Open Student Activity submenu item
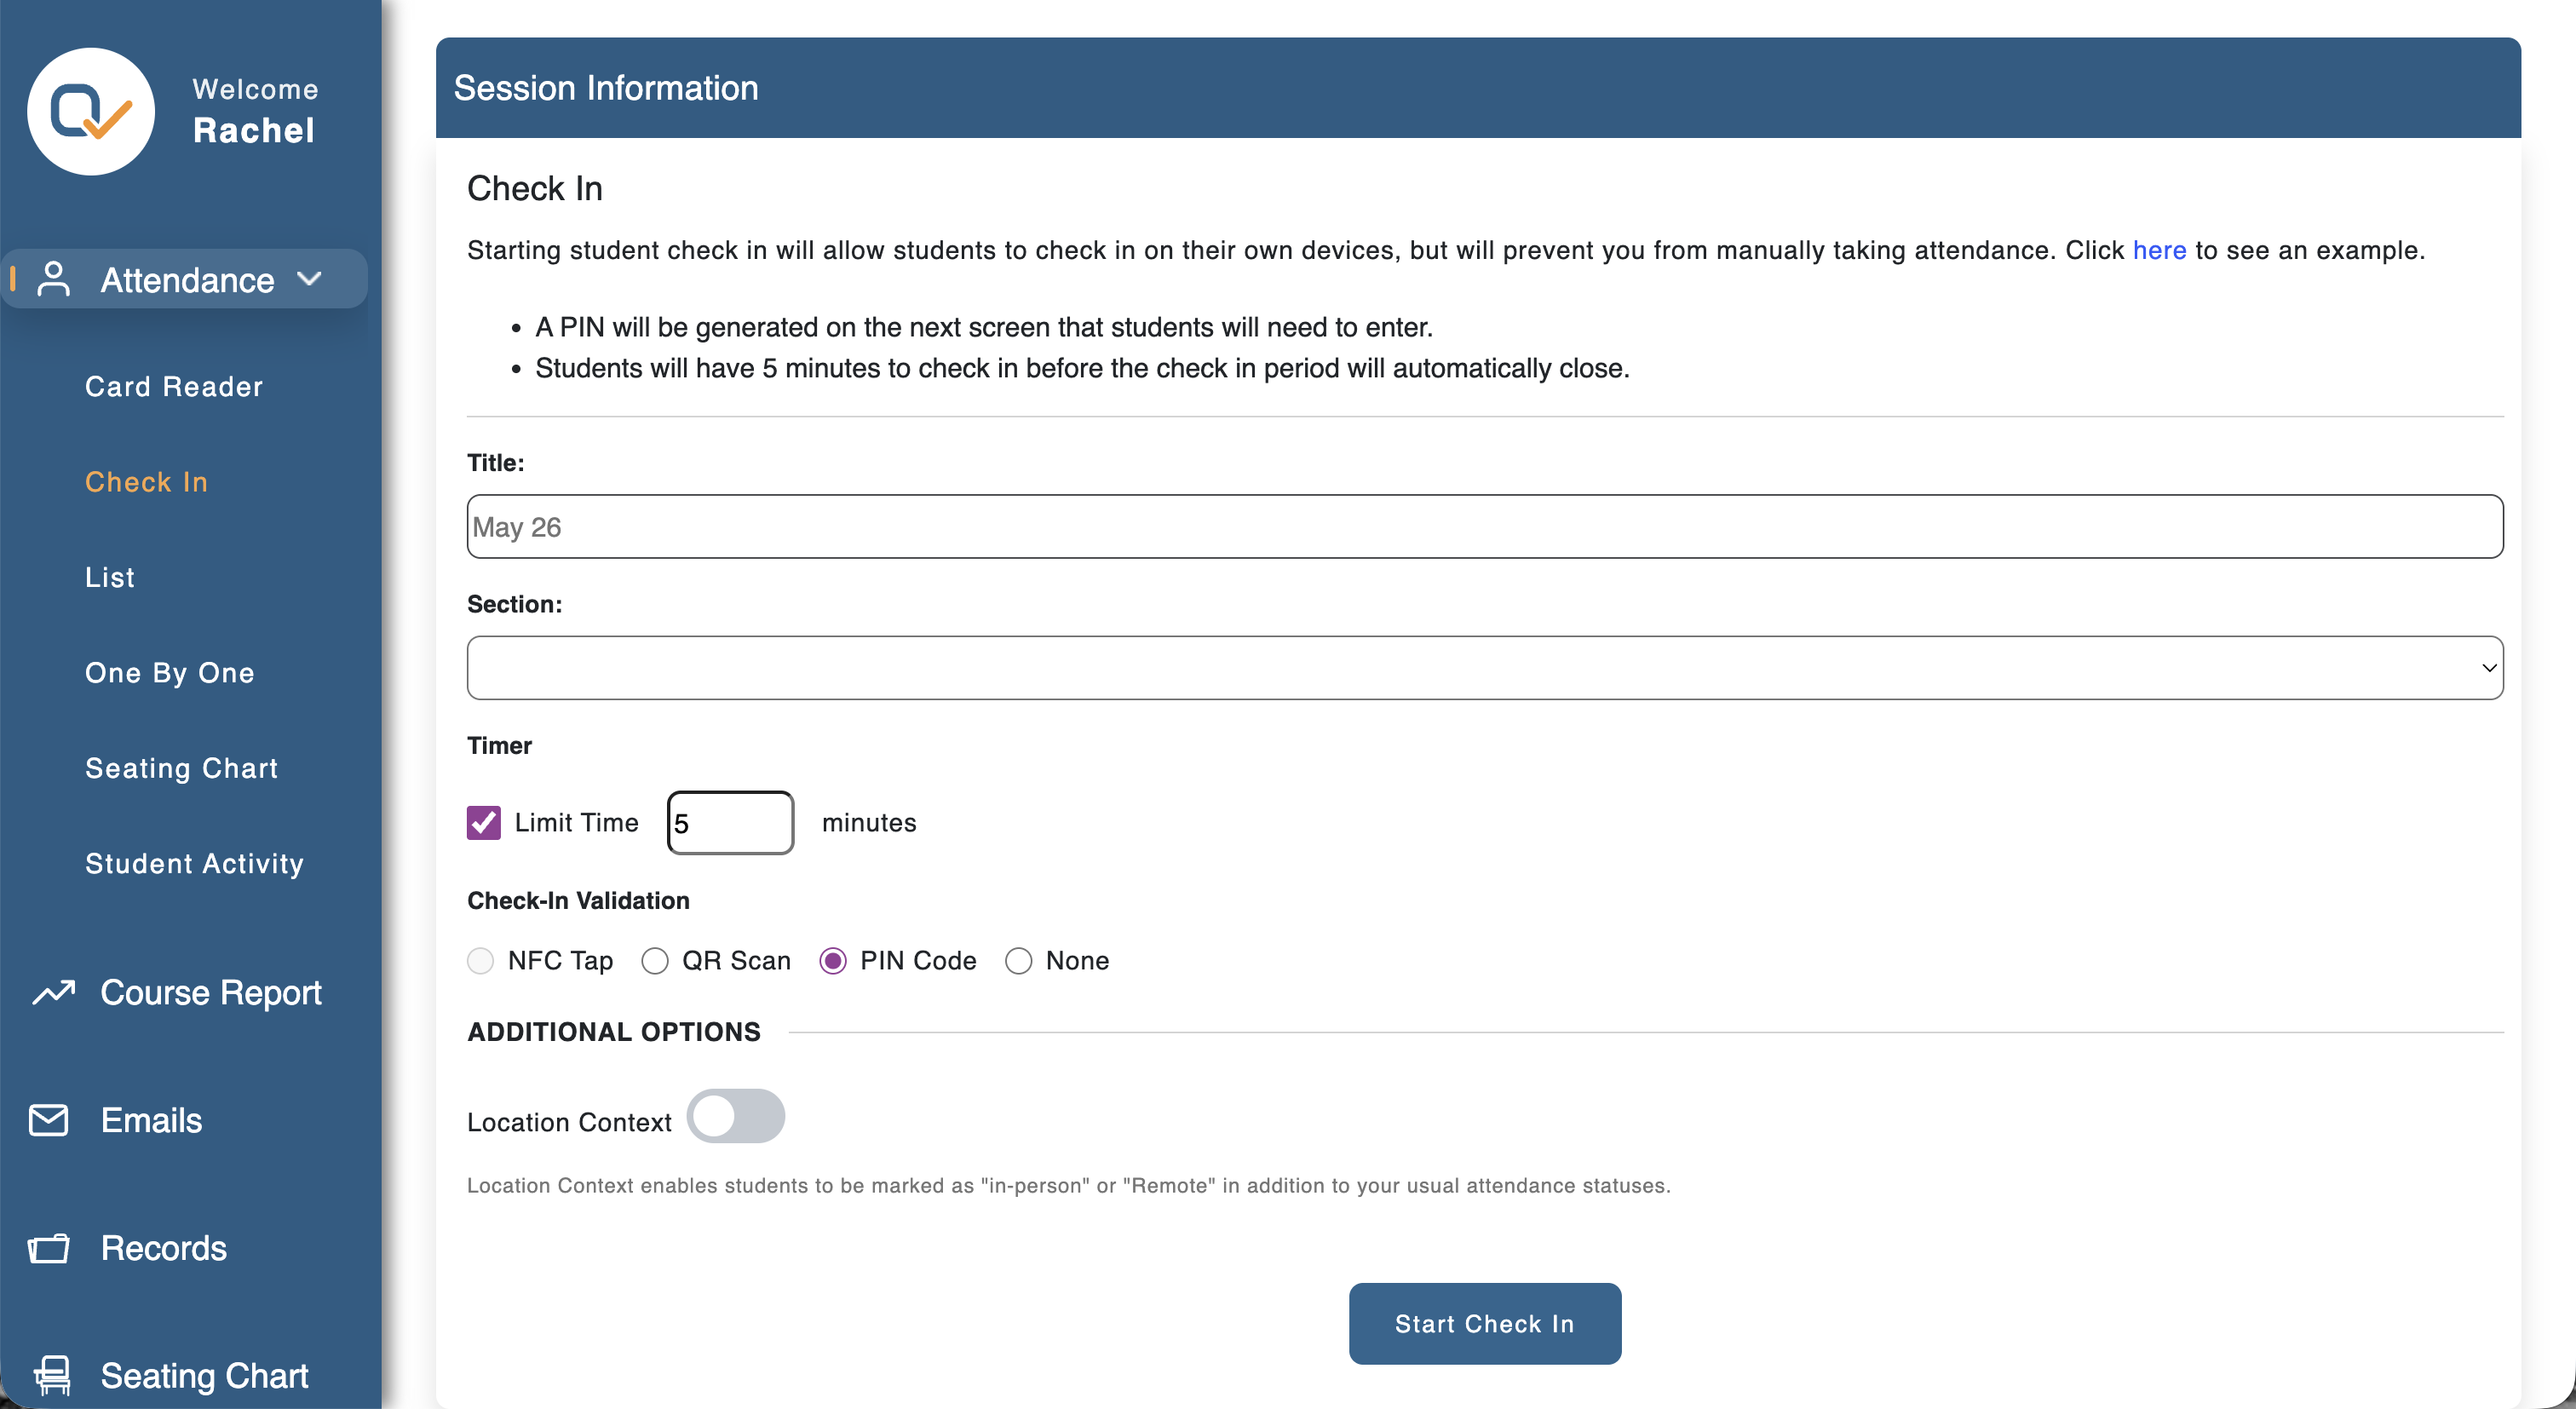The width and height of the screenshot is (2576, 1409). [195, 864]
